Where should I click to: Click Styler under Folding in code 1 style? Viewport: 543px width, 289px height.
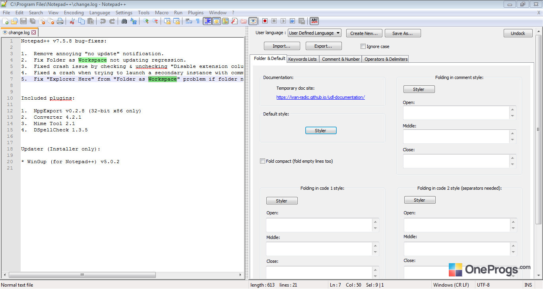[282, 201]
